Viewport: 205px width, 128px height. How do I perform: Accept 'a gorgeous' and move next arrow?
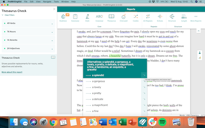click(144, 81)
